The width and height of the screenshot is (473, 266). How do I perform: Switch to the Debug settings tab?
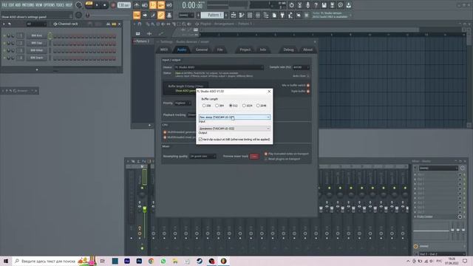(x=288, y=50)
